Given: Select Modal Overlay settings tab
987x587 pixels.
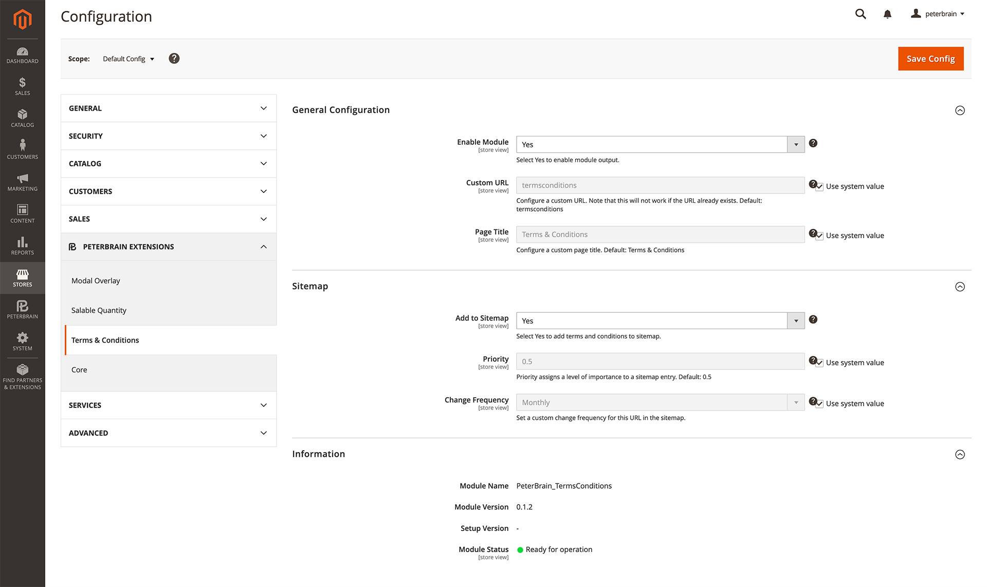Looking at the screenshot, I should 96,281.
